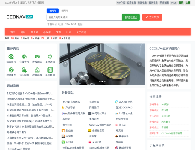The width and height of the screenshot is (195, 150).
Task: Click the 爱应用 orange icon
Action: (63, 130)
